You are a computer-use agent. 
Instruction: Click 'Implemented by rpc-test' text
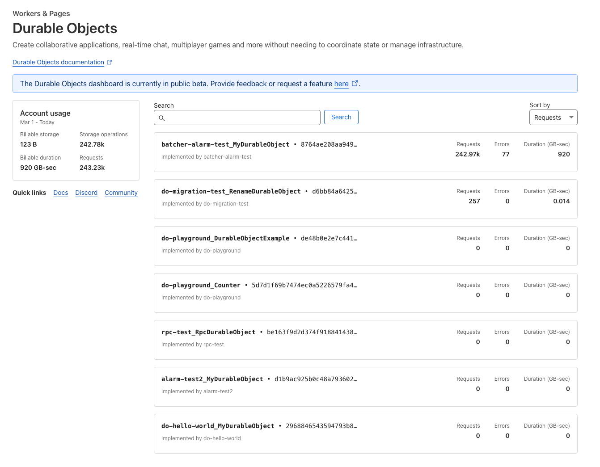[193, 345]
